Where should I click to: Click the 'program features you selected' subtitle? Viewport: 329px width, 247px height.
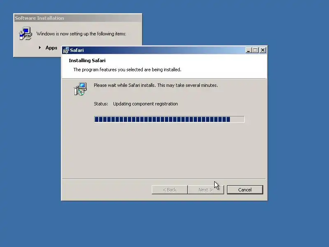pos(127,70)
